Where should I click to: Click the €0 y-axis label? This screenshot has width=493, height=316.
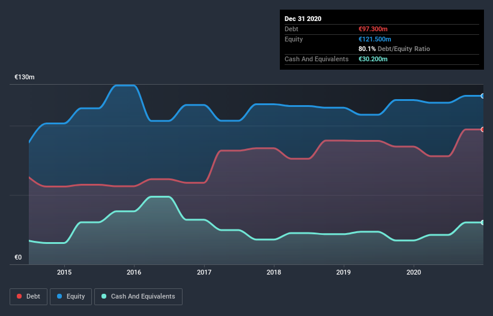tap(18, 257)
